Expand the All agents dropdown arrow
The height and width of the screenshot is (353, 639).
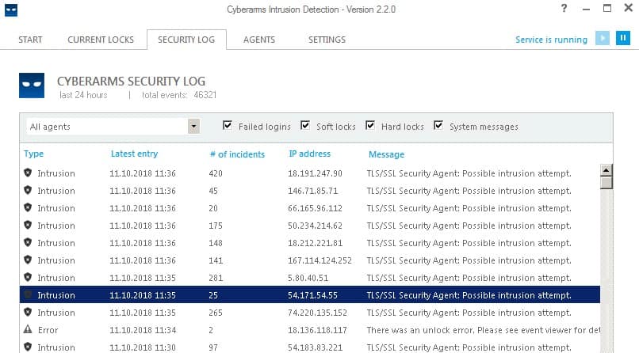click(x=193, y=127)
